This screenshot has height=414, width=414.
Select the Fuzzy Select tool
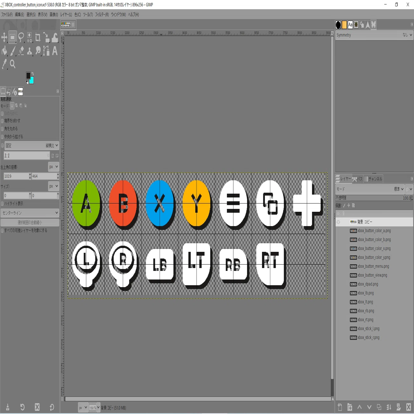[29, 38]
